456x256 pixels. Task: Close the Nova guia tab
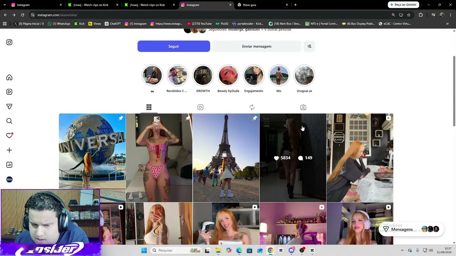pos(287,5)
